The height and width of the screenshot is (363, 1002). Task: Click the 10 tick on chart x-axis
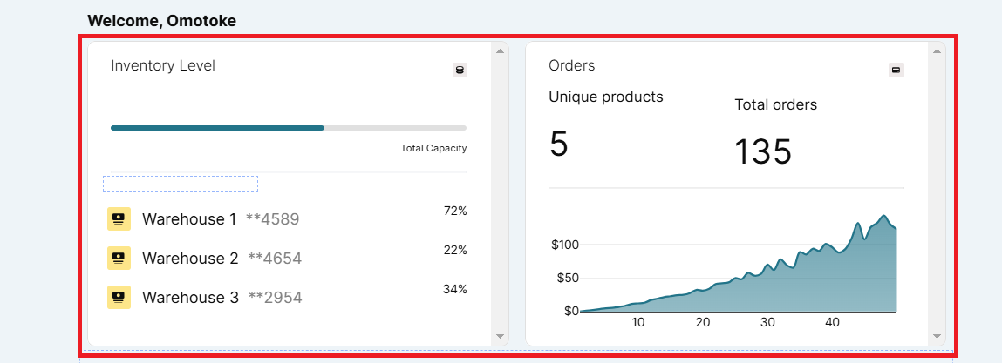click(638, 323)
